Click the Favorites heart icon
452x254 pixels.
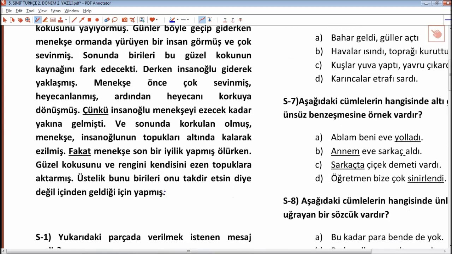coord(152,20)
